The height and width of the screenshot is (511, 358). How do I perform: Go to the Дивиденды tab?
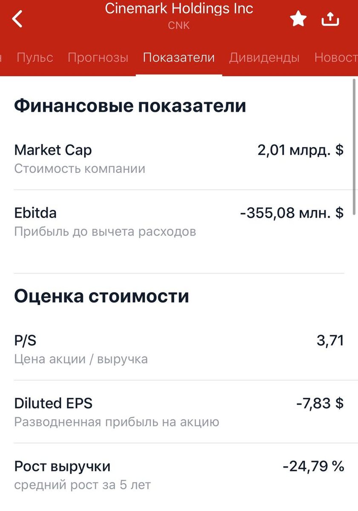(x=264, y=57)
